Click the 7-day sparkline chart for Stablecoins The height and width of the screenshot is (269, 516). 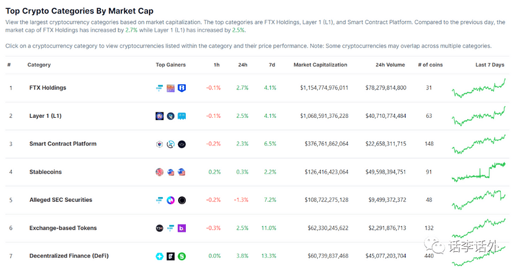pos(478,172)
